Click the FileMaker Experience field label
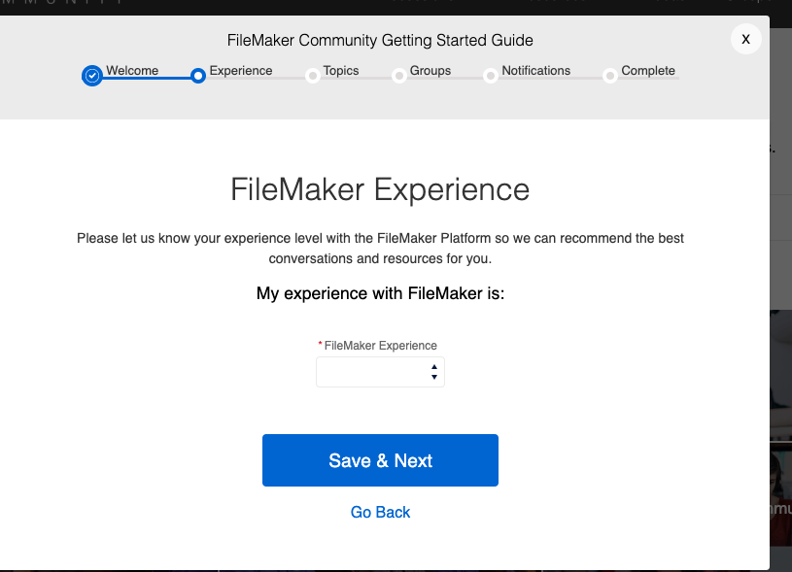The height and width of the screenshot is (572, 792). pos(380,346)
